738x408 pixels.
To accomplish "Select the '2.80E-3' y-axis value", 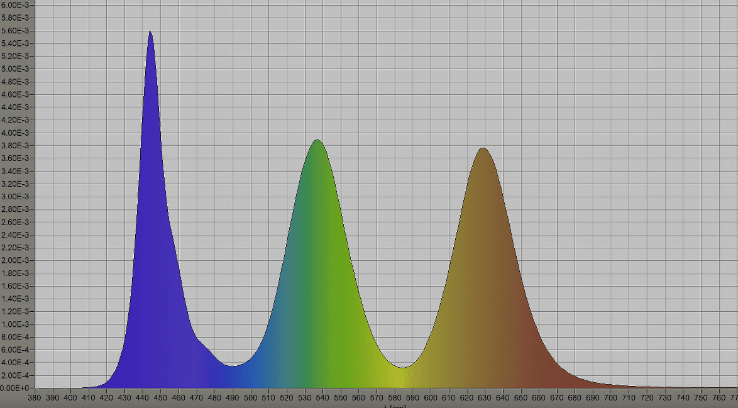I will (x=14, y=209).
